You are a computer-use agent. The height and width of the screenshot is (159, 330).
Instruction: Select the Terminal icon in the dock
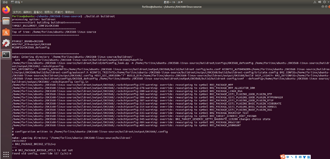pos(6,54)
